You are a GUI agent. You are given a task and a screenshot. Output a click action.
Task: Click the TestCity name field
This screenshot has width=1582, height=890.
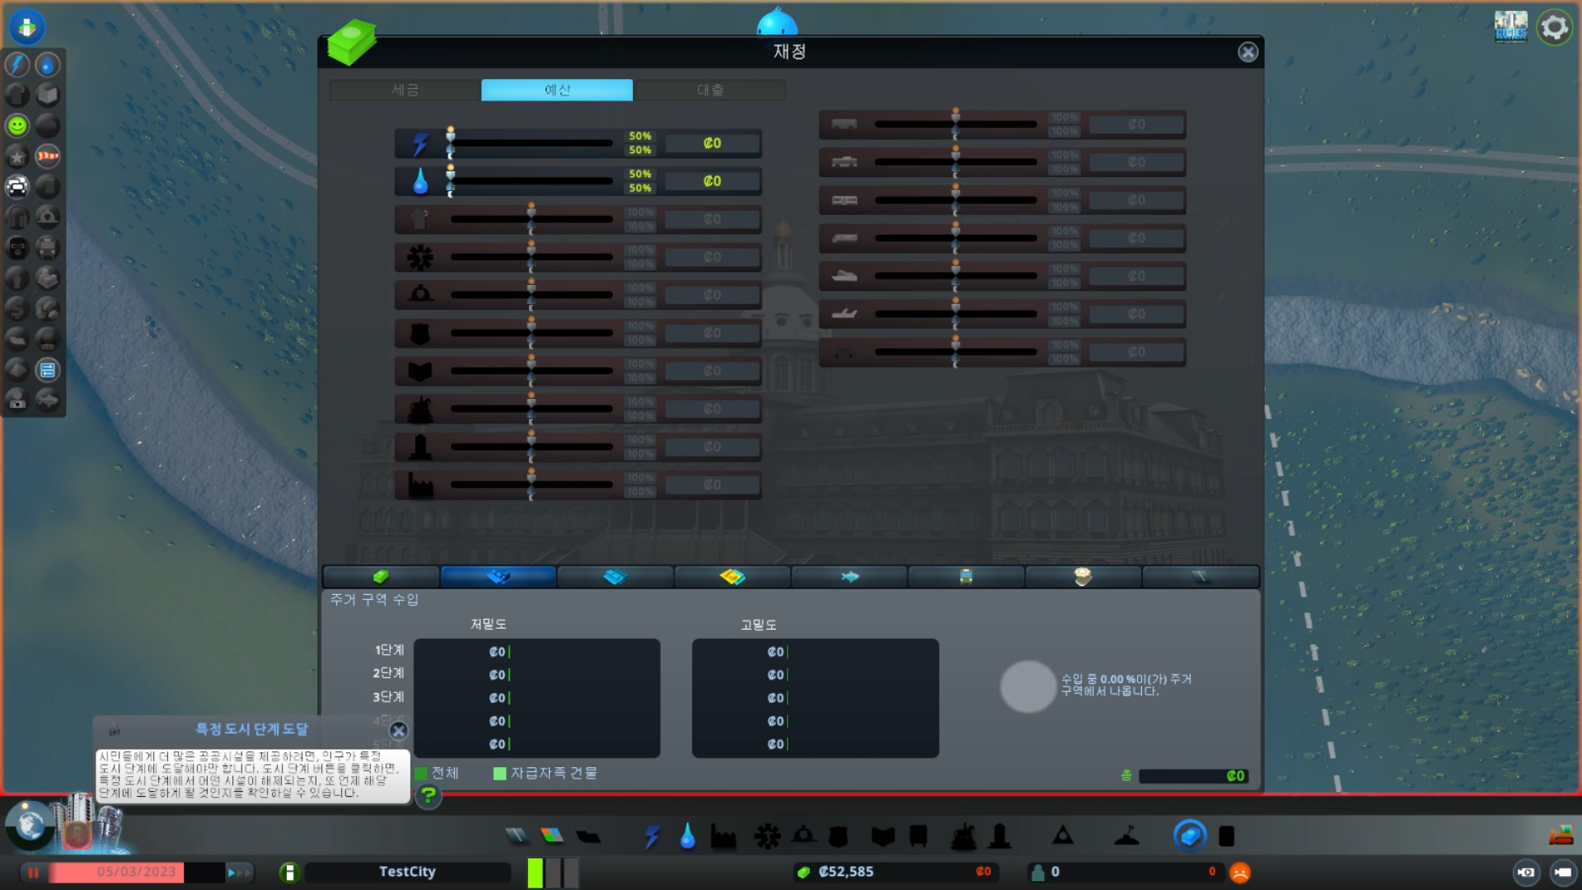click(x=407, y=872)
